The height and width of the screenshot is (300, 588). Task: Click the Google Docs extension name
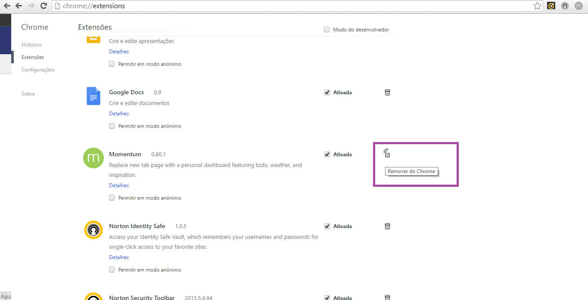tap(126, 92)
